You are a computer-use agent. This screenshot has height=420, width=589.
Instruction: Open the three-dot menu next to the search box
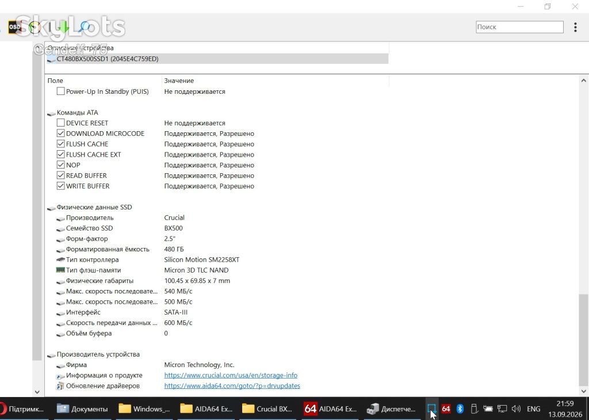tap(575, 27)
